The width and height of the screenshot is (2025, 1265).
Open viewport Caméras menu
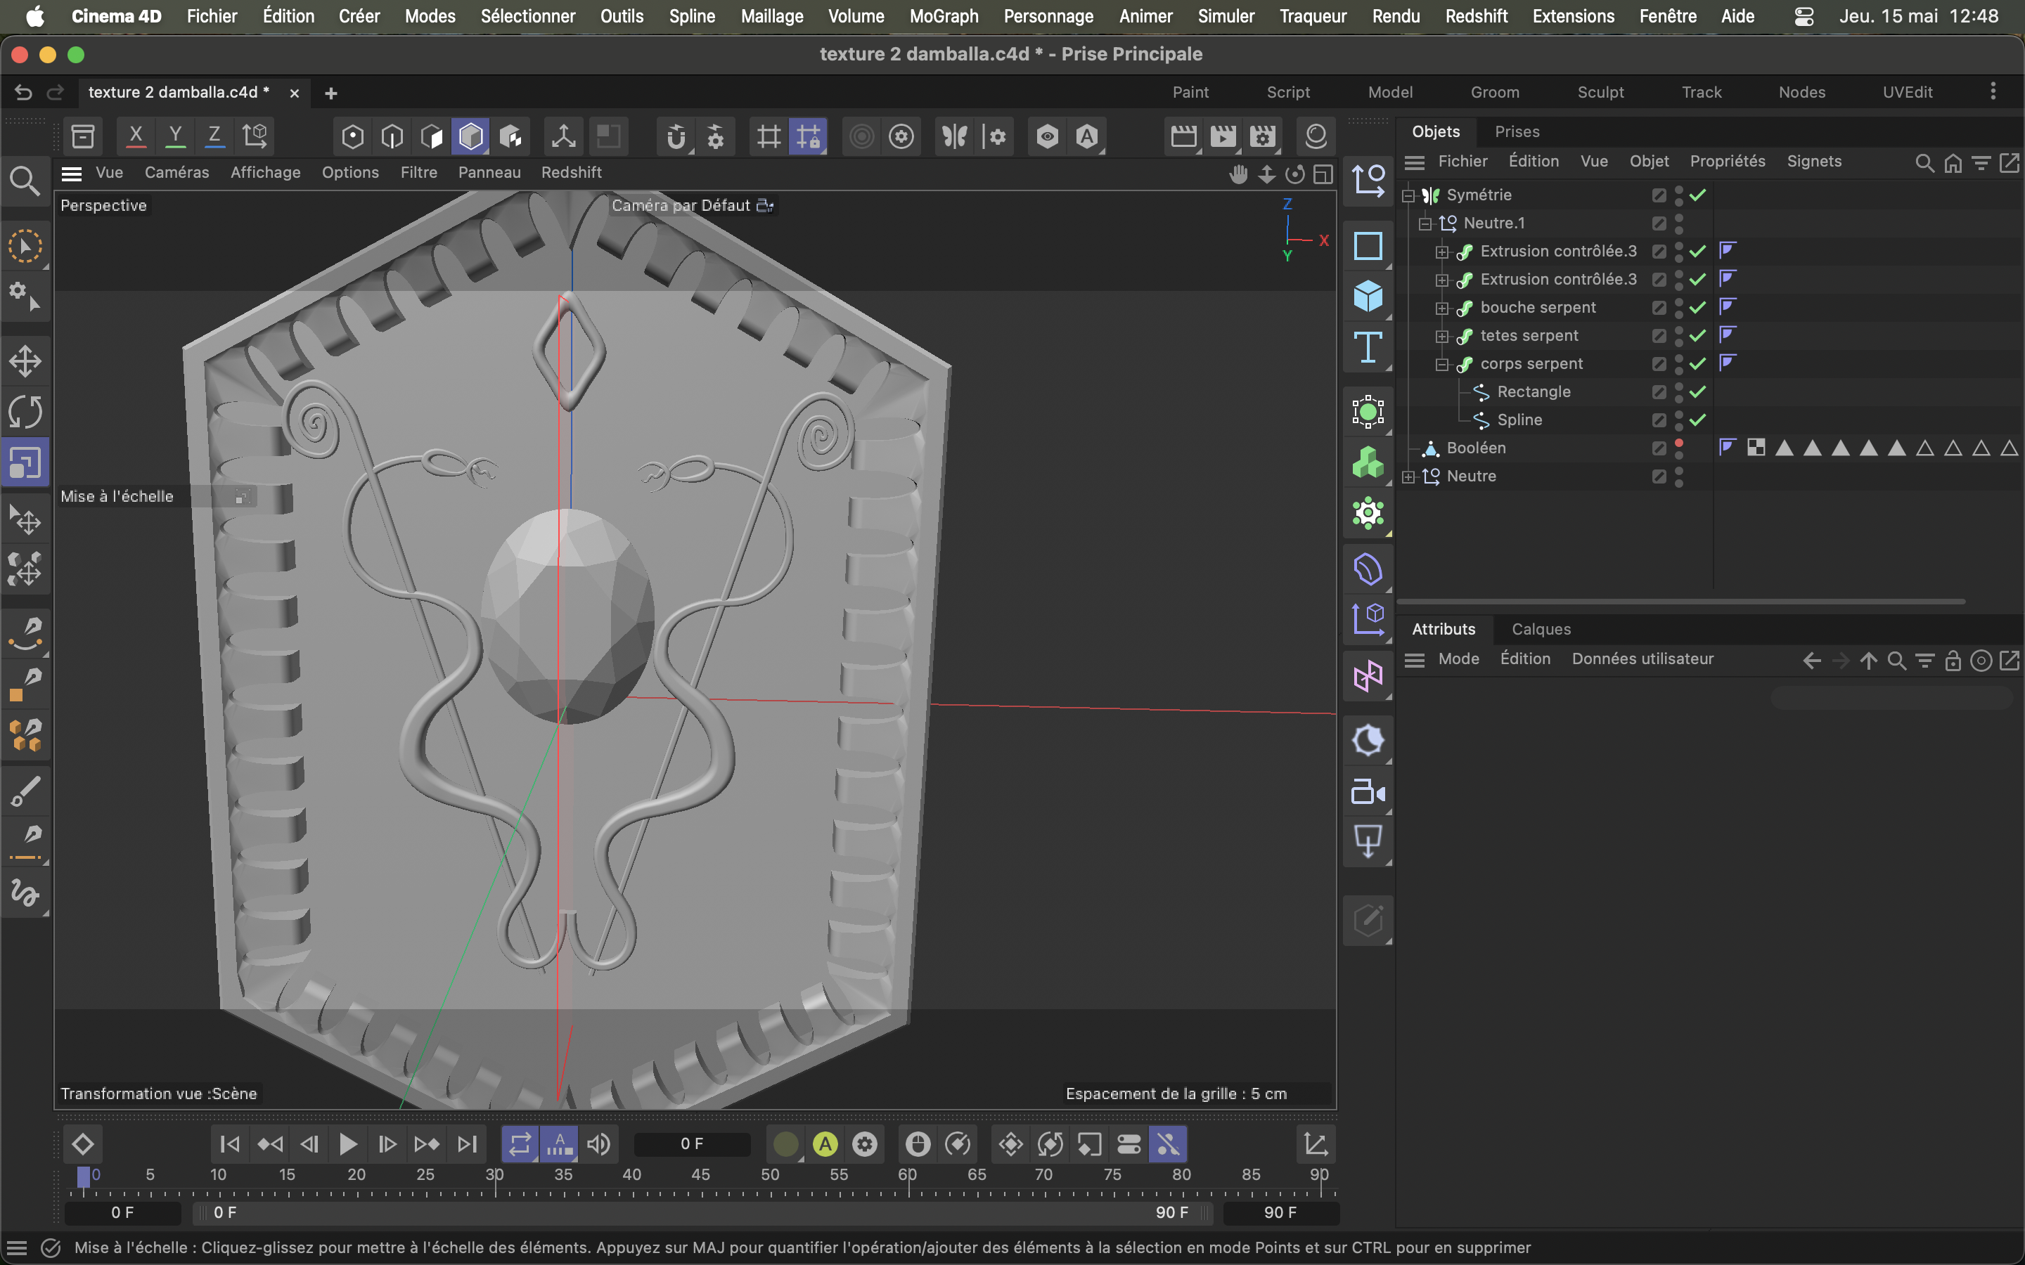[x=176, y=172]
